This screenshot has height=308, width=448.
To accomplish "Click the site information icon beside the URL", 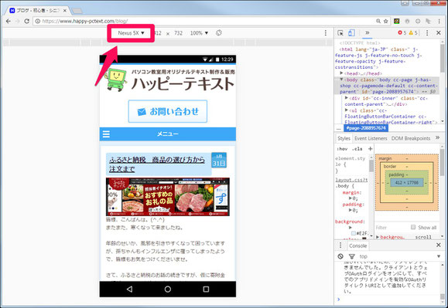I will point(37,21).
